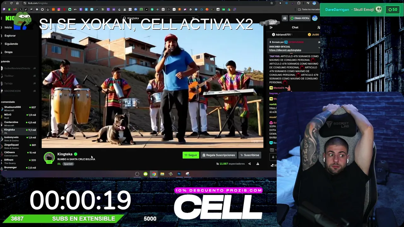The width and height of the screenshot is (404, 227).
Task: Open followed channel GuibelReviewsDirecto
Action: [x=18, y=68]
